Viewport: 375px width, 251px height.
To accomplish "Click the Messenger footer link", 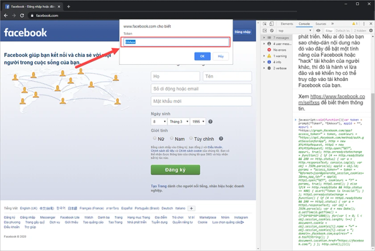I will [x=48, y=217].
